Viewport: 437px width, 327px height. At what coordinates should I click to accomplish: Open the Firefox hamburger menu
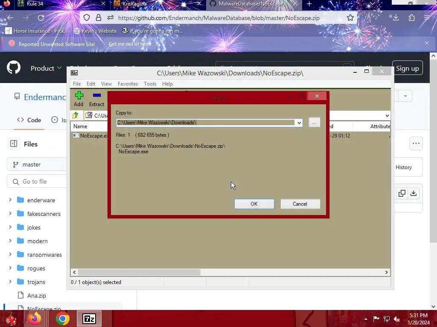tap(427, 18)
